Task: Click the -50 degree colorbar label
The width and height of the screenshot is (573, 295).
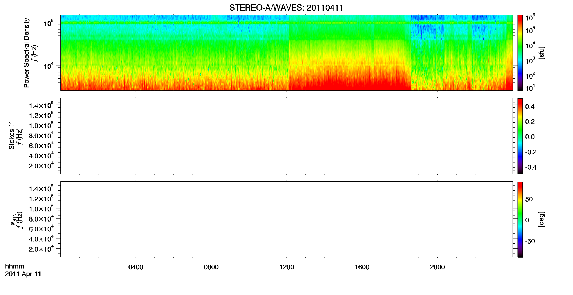Action: point(530,241)
